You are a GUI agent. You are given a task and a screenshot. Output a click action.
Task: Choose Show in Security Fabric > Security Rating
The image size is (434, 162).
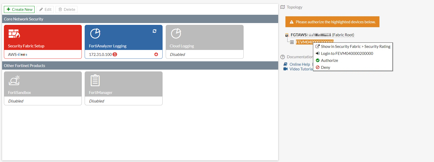[353, 46]
